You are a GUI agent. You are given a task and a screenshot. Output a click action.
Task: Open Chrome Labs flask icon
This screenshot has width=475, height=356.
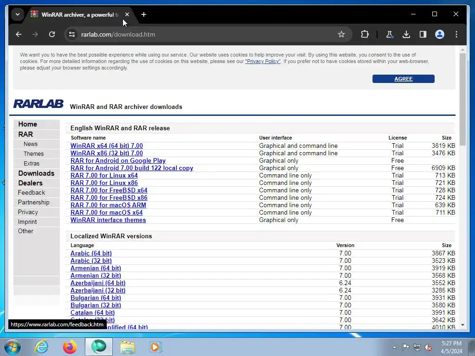[389, 34]
